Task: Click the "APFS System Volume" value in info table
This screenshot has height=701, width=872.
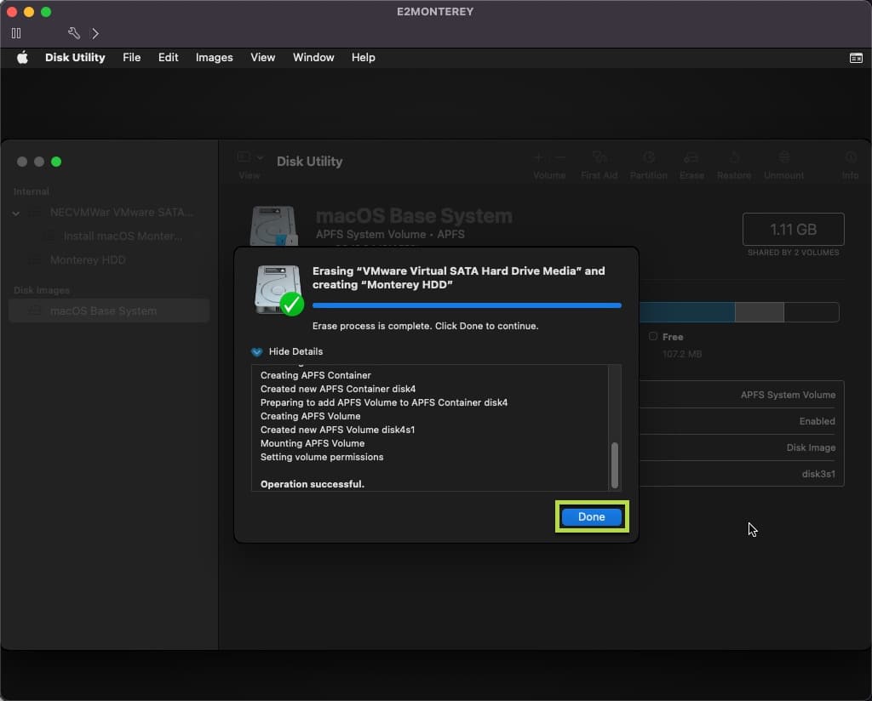Action: 788,395
